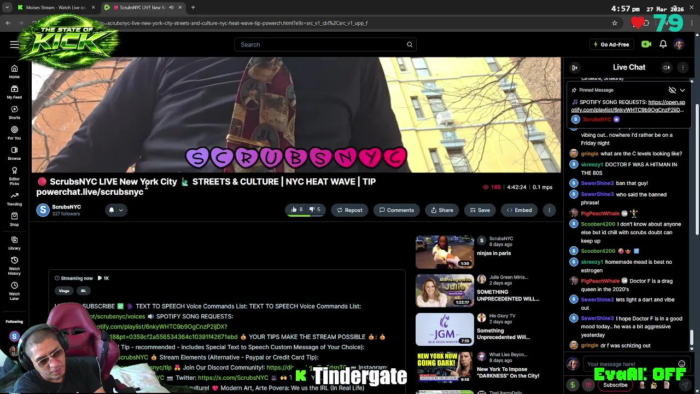Viewport: 700px width, 394px height.
Task: Bookmark this page with the star
Action: coord(615,23)
